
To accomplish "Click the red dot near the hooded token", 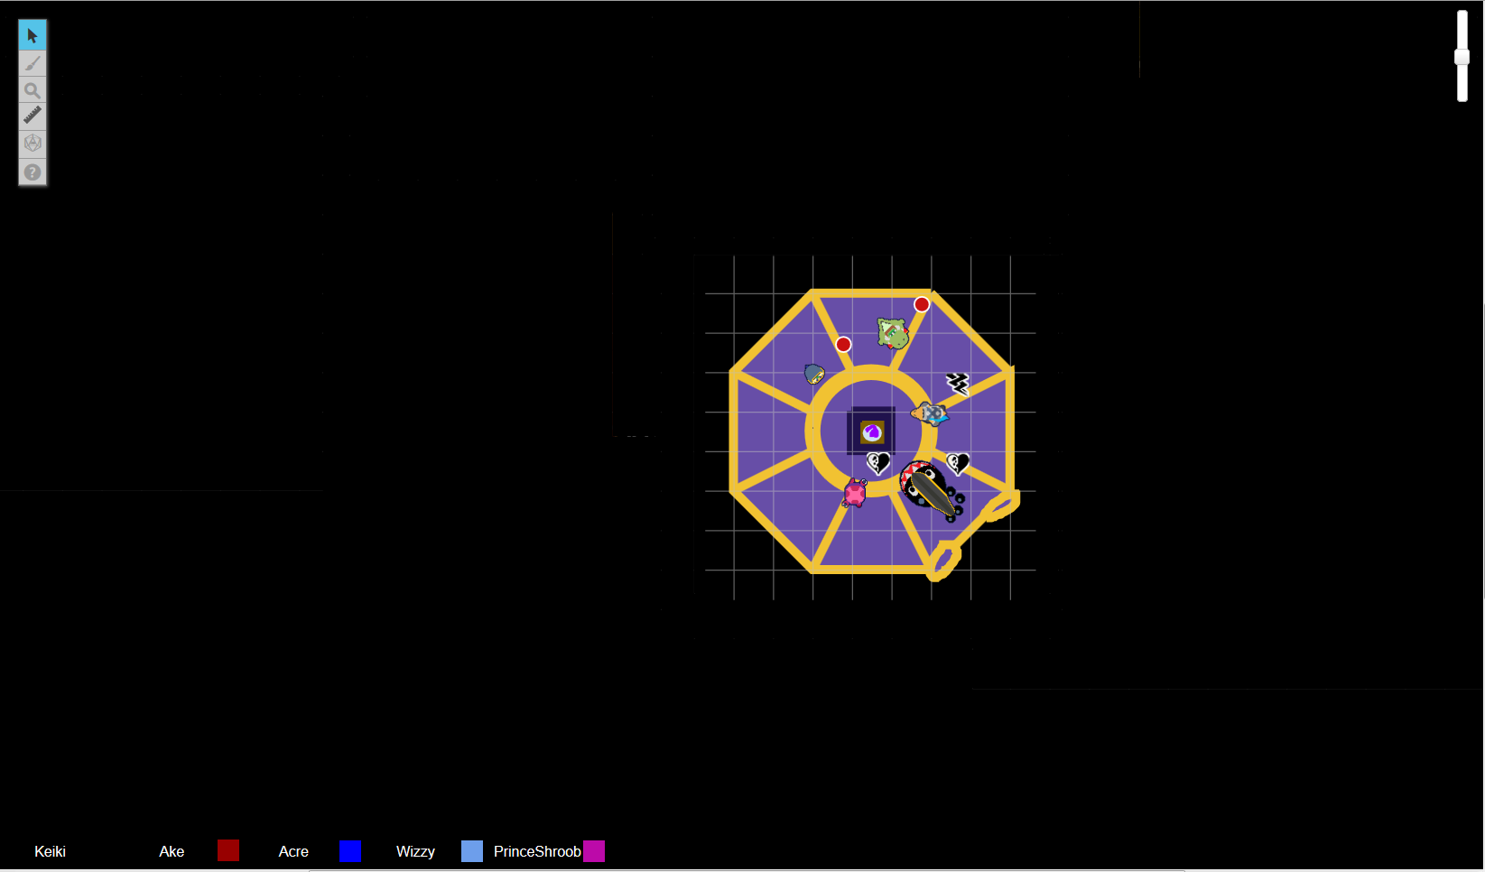I will pyautogui.click(x=843, y=344).
